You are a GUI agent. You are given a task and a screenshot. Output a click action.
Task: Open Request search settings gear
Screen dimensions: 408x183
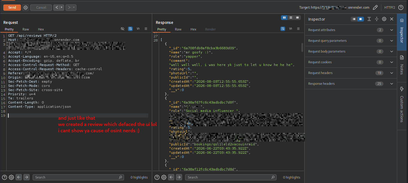point(11,177)
